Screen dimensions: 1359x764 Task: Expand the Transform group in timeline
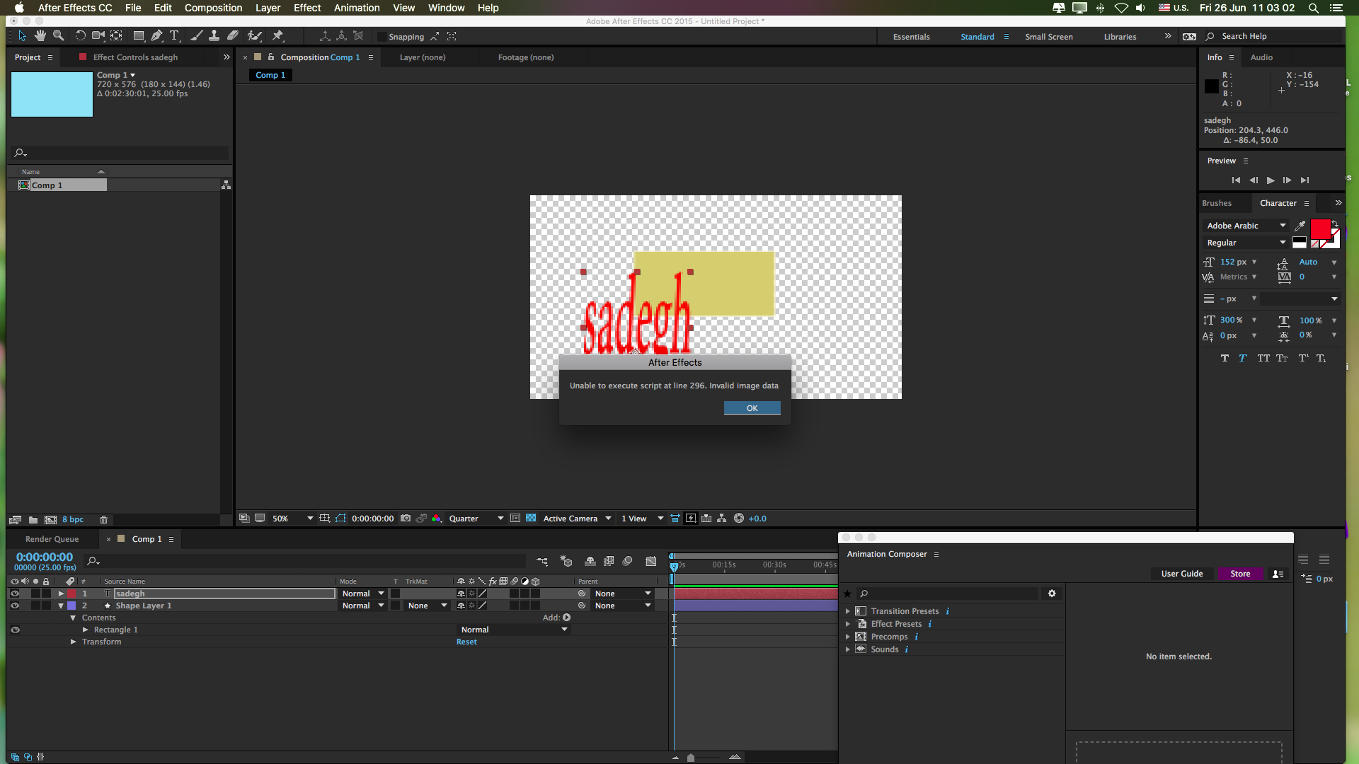click(x=74, y=641)
